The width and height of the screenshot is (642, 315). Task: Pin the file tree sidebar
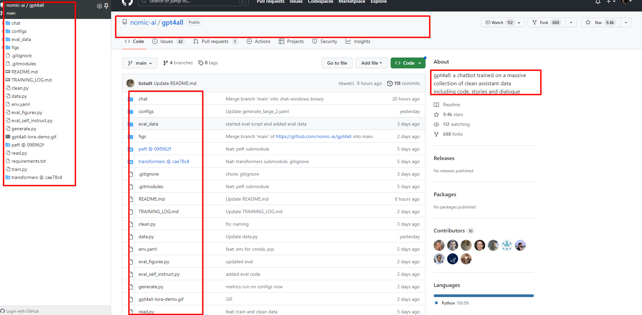click(x=106, y=6)
